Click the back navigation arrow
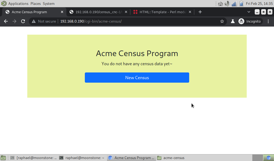The image size is (274, 161). 6,21
